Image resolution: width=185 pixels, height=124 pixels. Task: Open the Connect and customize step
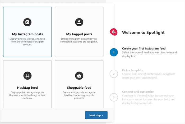click(x=138, y=92)
